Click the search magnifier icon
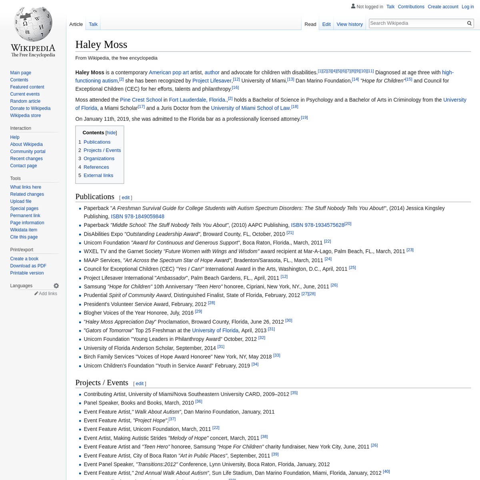 click(x=469, y=23)
